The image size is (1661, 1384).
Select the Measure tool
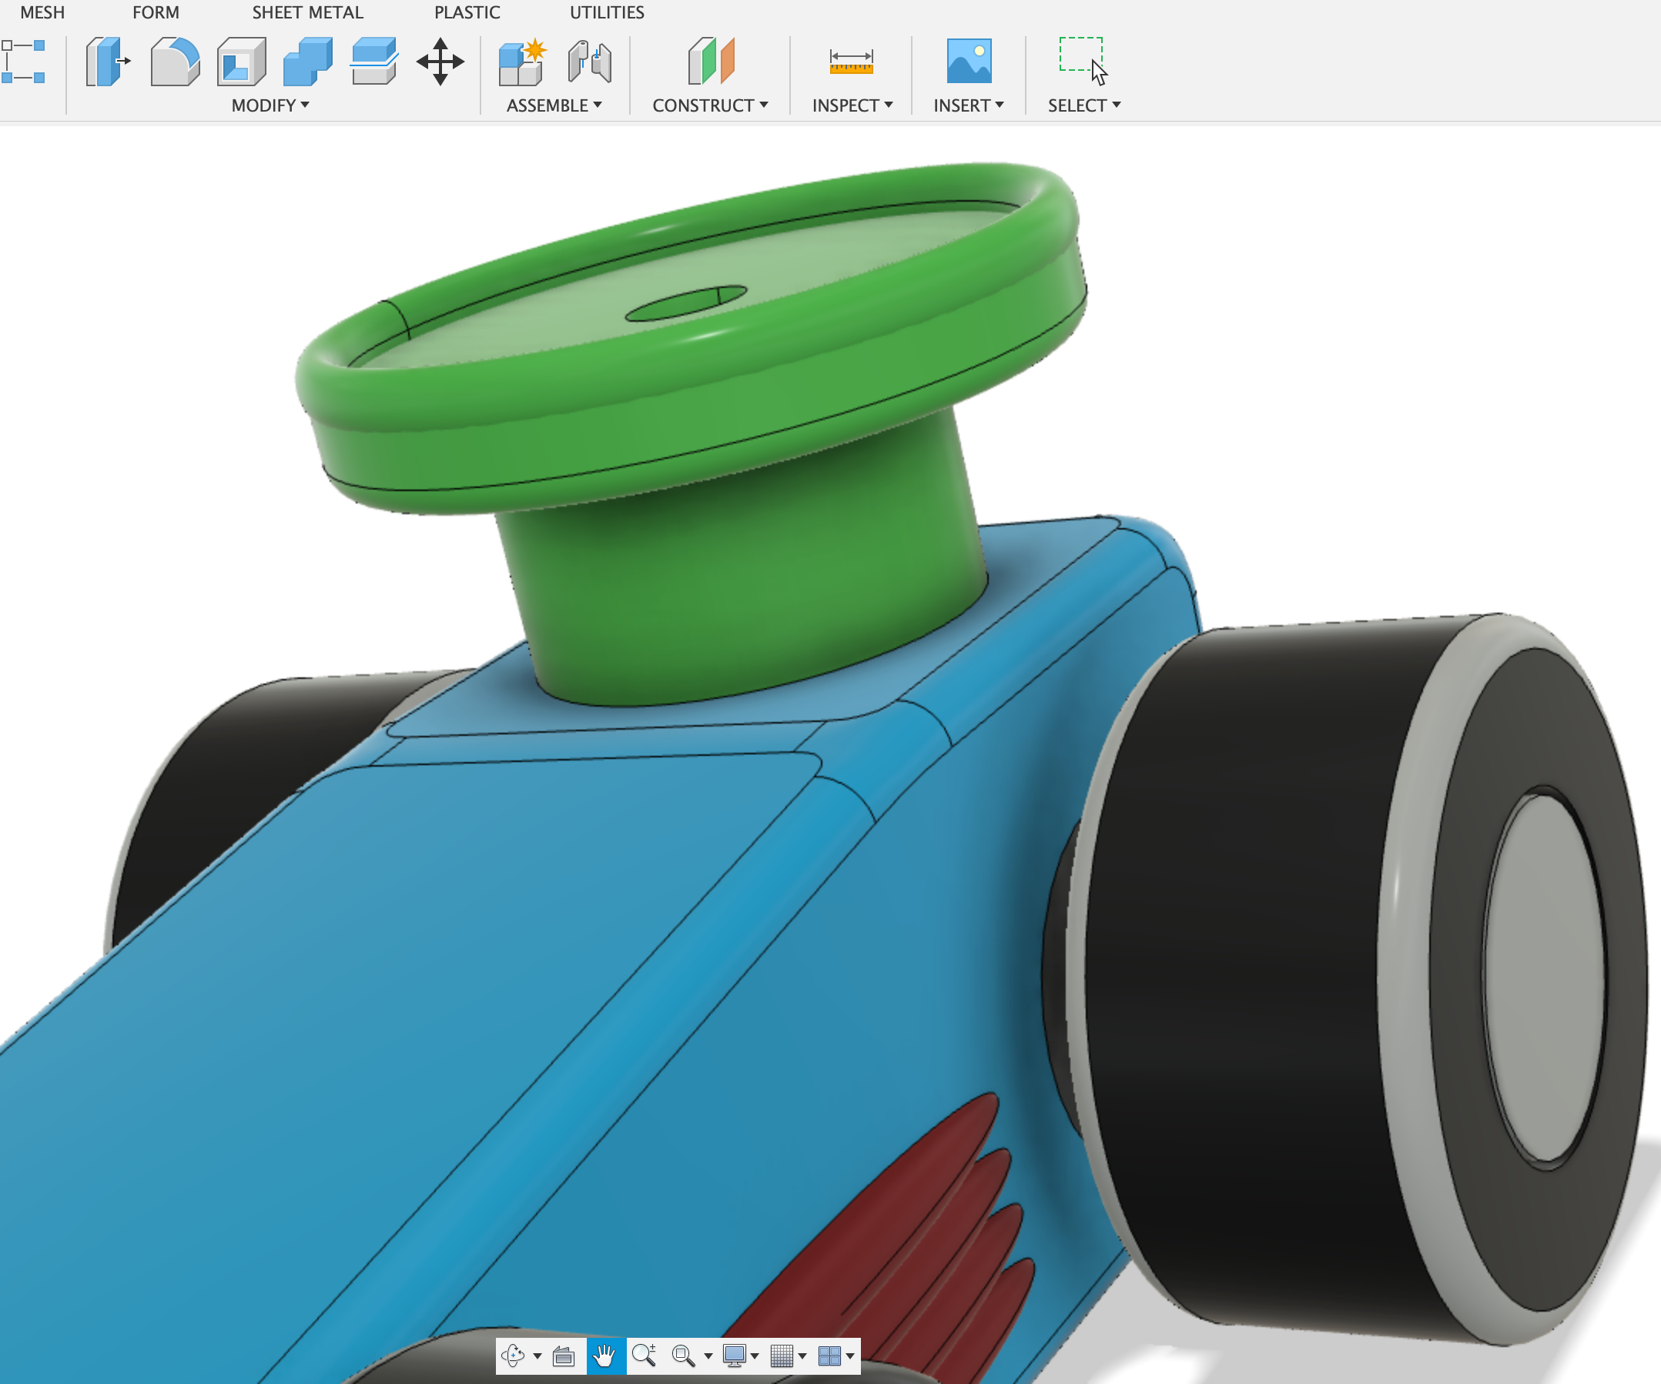[850, 59]
